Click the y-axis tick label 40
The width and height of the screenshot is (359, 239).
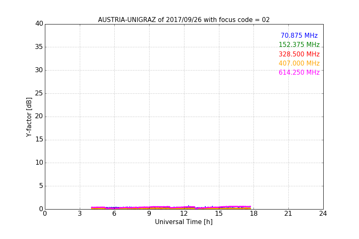(39, 24)
